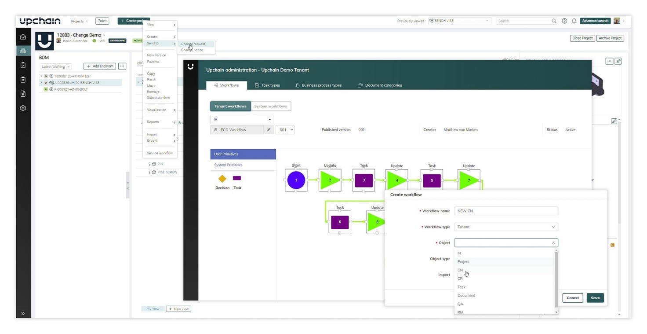Click the pencil icon beside IR - ECO Workflow
647x334 pixels.
click(269, 130)
